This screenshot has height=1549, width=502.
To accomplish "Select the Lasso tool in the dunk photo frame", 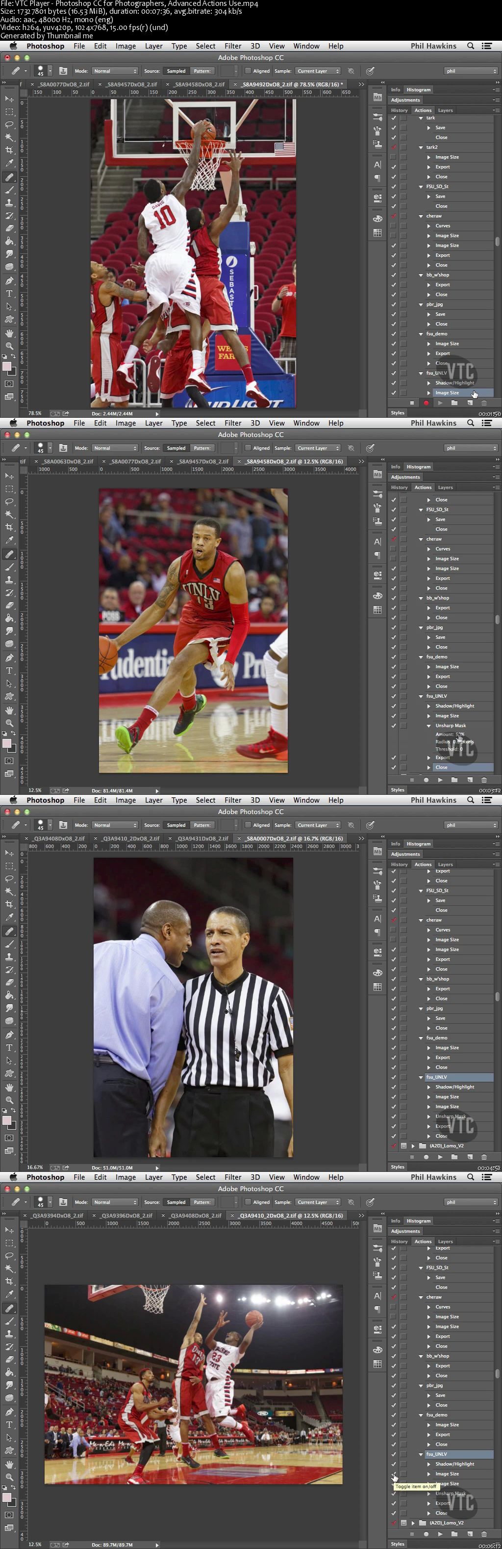I will coord(9,125).
